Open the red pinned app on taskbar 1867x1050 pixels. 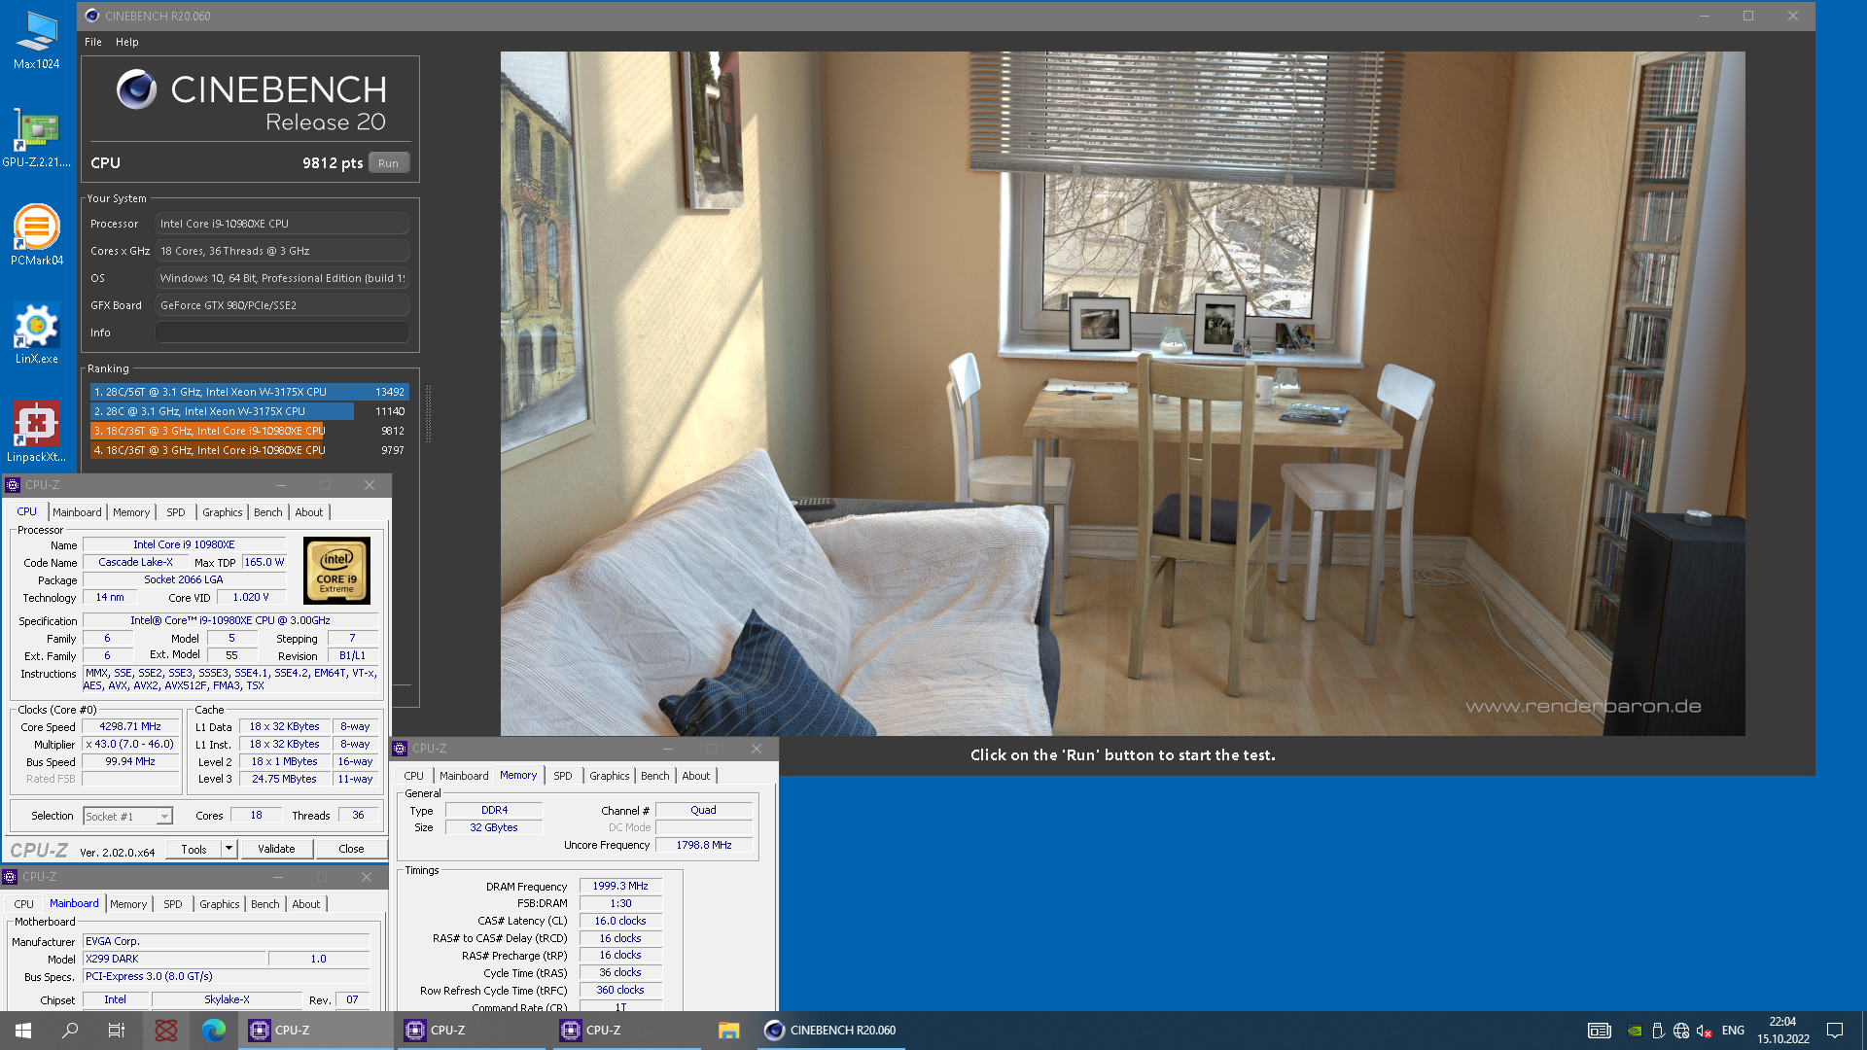[166, 1031]
